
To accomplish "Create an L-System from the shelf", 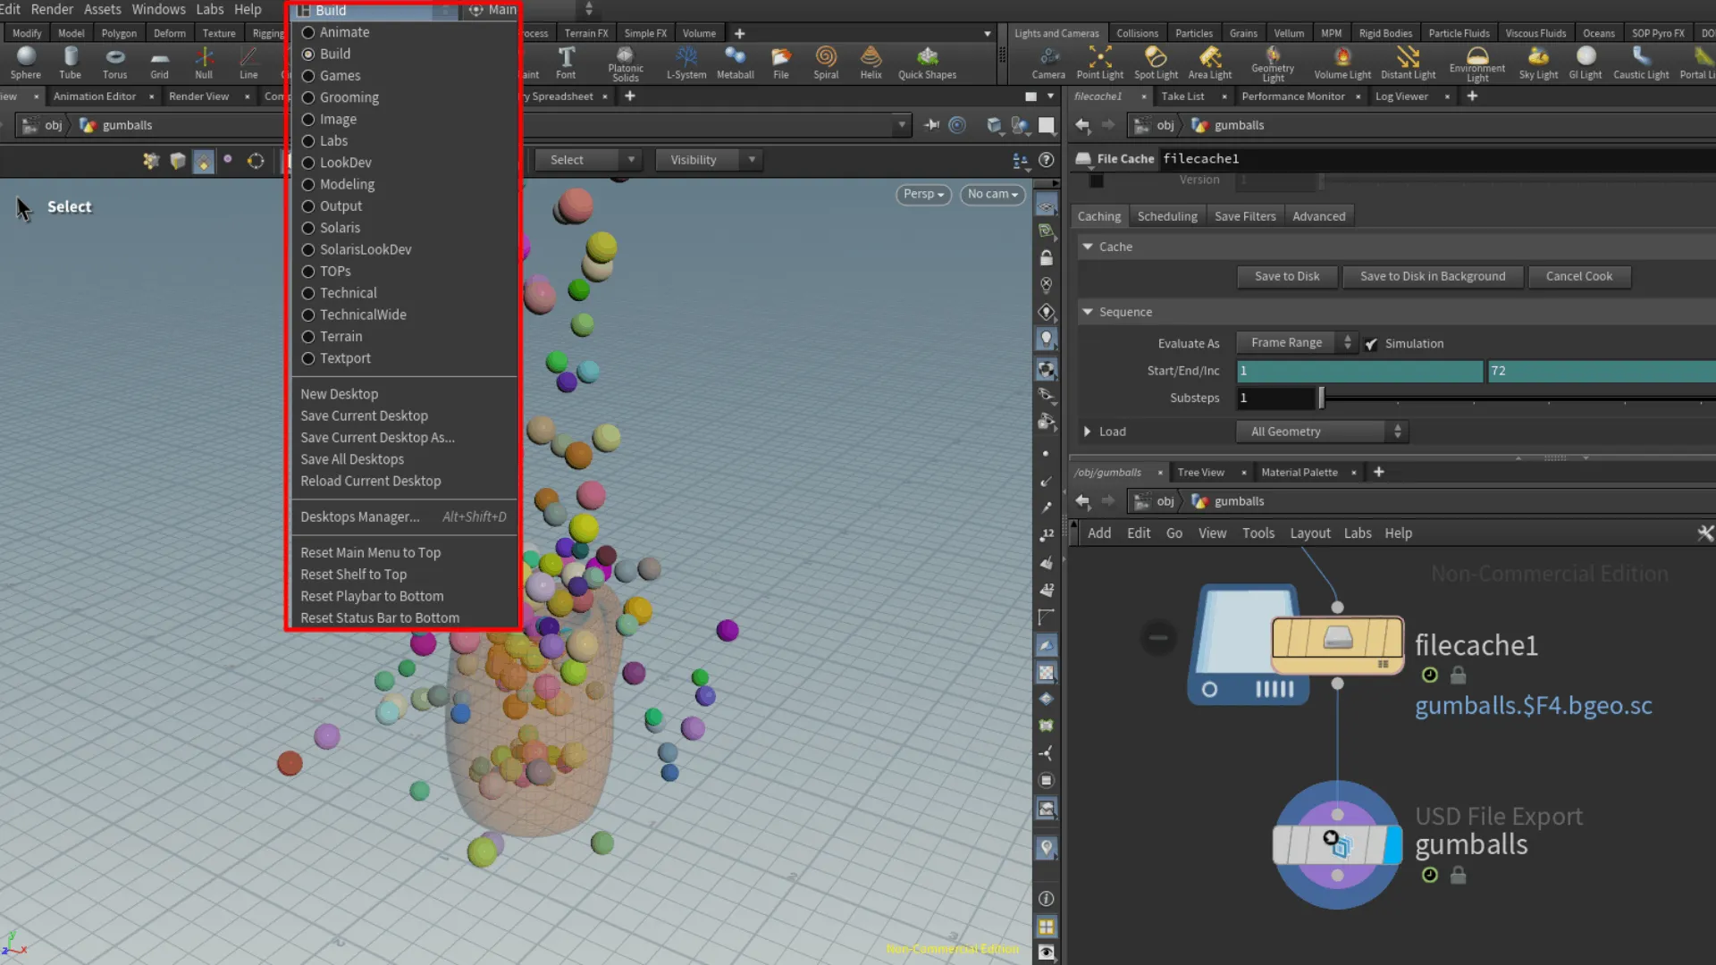I will (686, 63).
